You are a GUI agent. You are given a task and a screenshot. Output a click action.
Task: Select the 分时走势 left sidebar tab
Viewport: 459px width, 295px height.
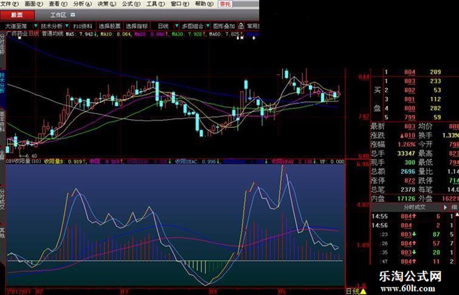3,46
